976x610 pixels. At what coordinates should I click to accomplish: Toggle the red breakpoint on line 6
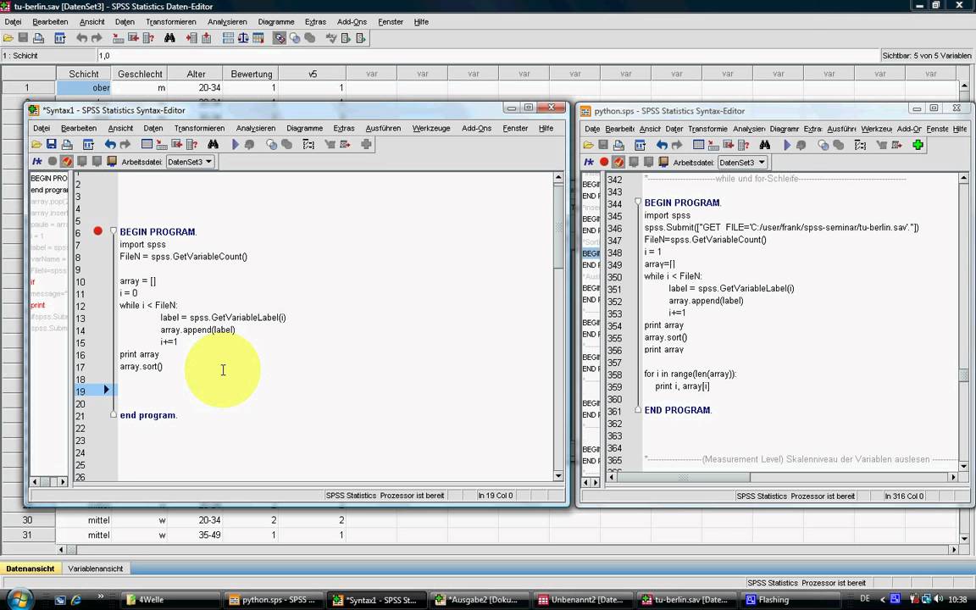[x=97, y=231]
